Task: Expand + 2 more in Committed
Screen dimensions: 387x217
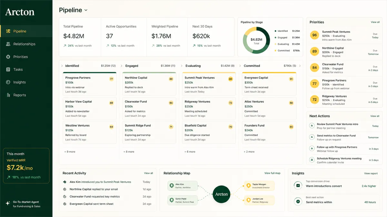Action: coord(249,152)
